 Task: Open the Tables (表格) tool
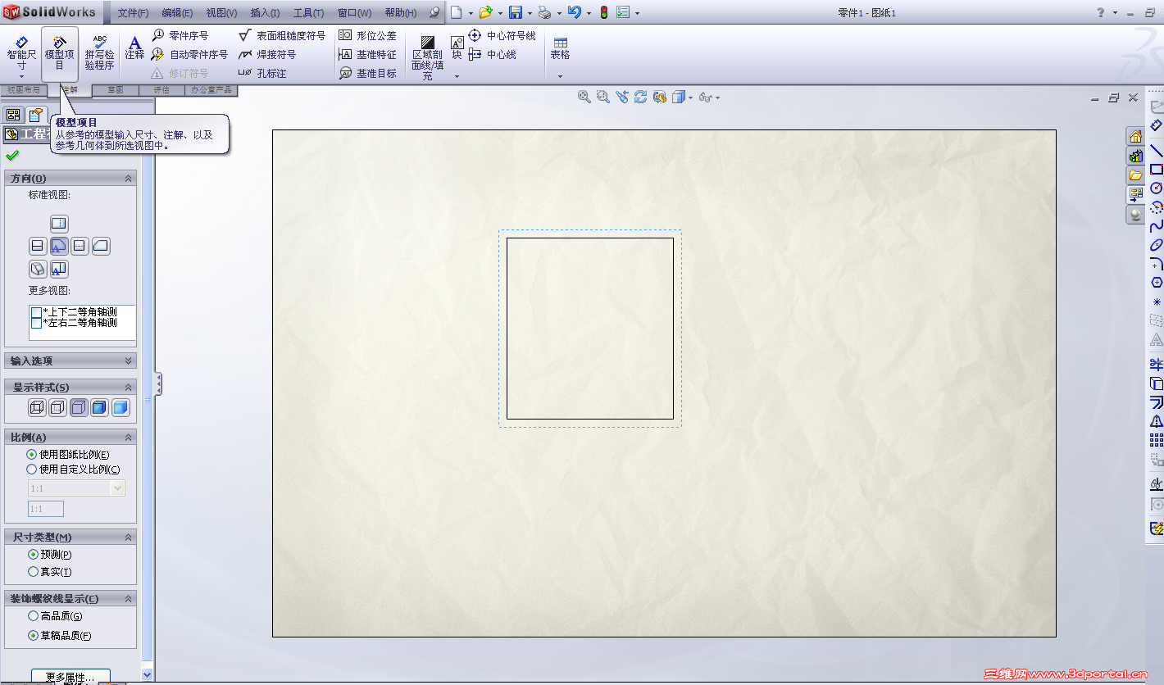coord(560,48)
